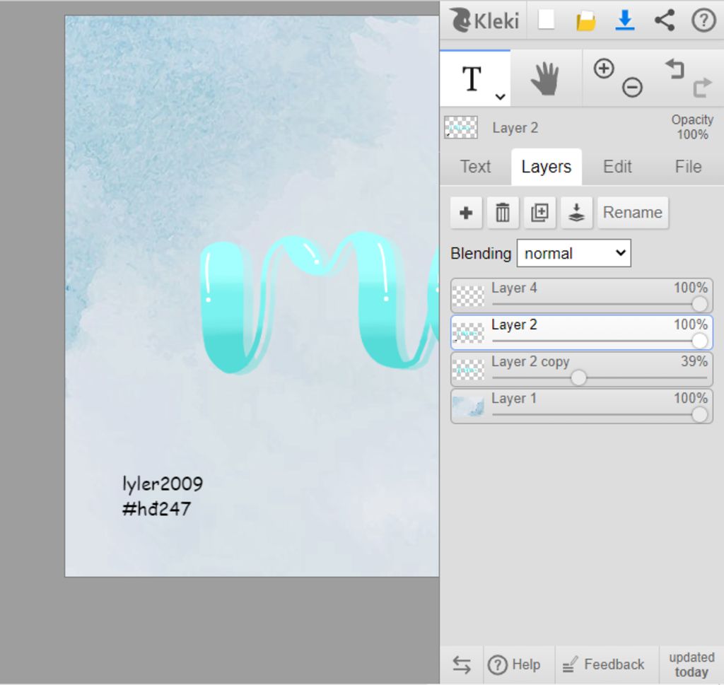Adjust Layer 1 opacity slider
Viewport: 724px width, 685px height.
click(x=699, y=415)
